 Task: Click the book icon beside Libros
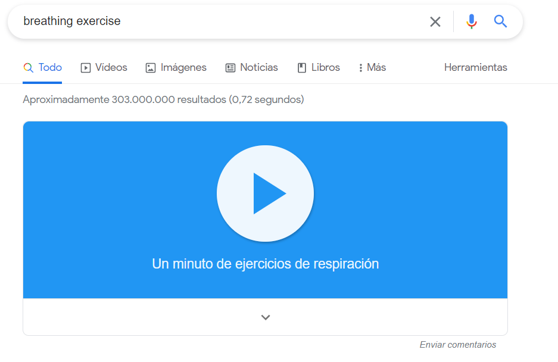tap(302, 68)
